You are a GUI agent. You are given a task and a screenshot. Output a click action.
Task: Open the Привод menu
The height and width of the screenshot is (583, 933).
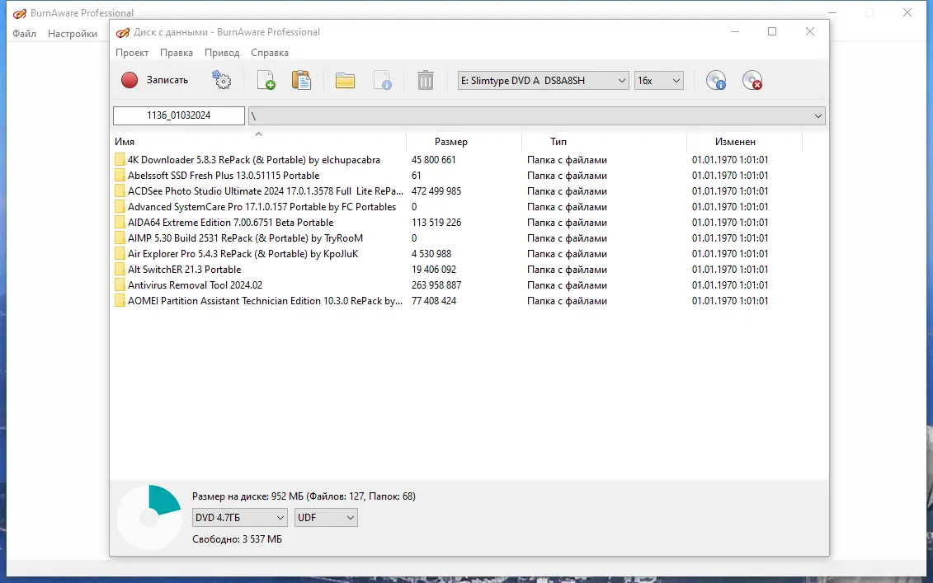(222, 52)
